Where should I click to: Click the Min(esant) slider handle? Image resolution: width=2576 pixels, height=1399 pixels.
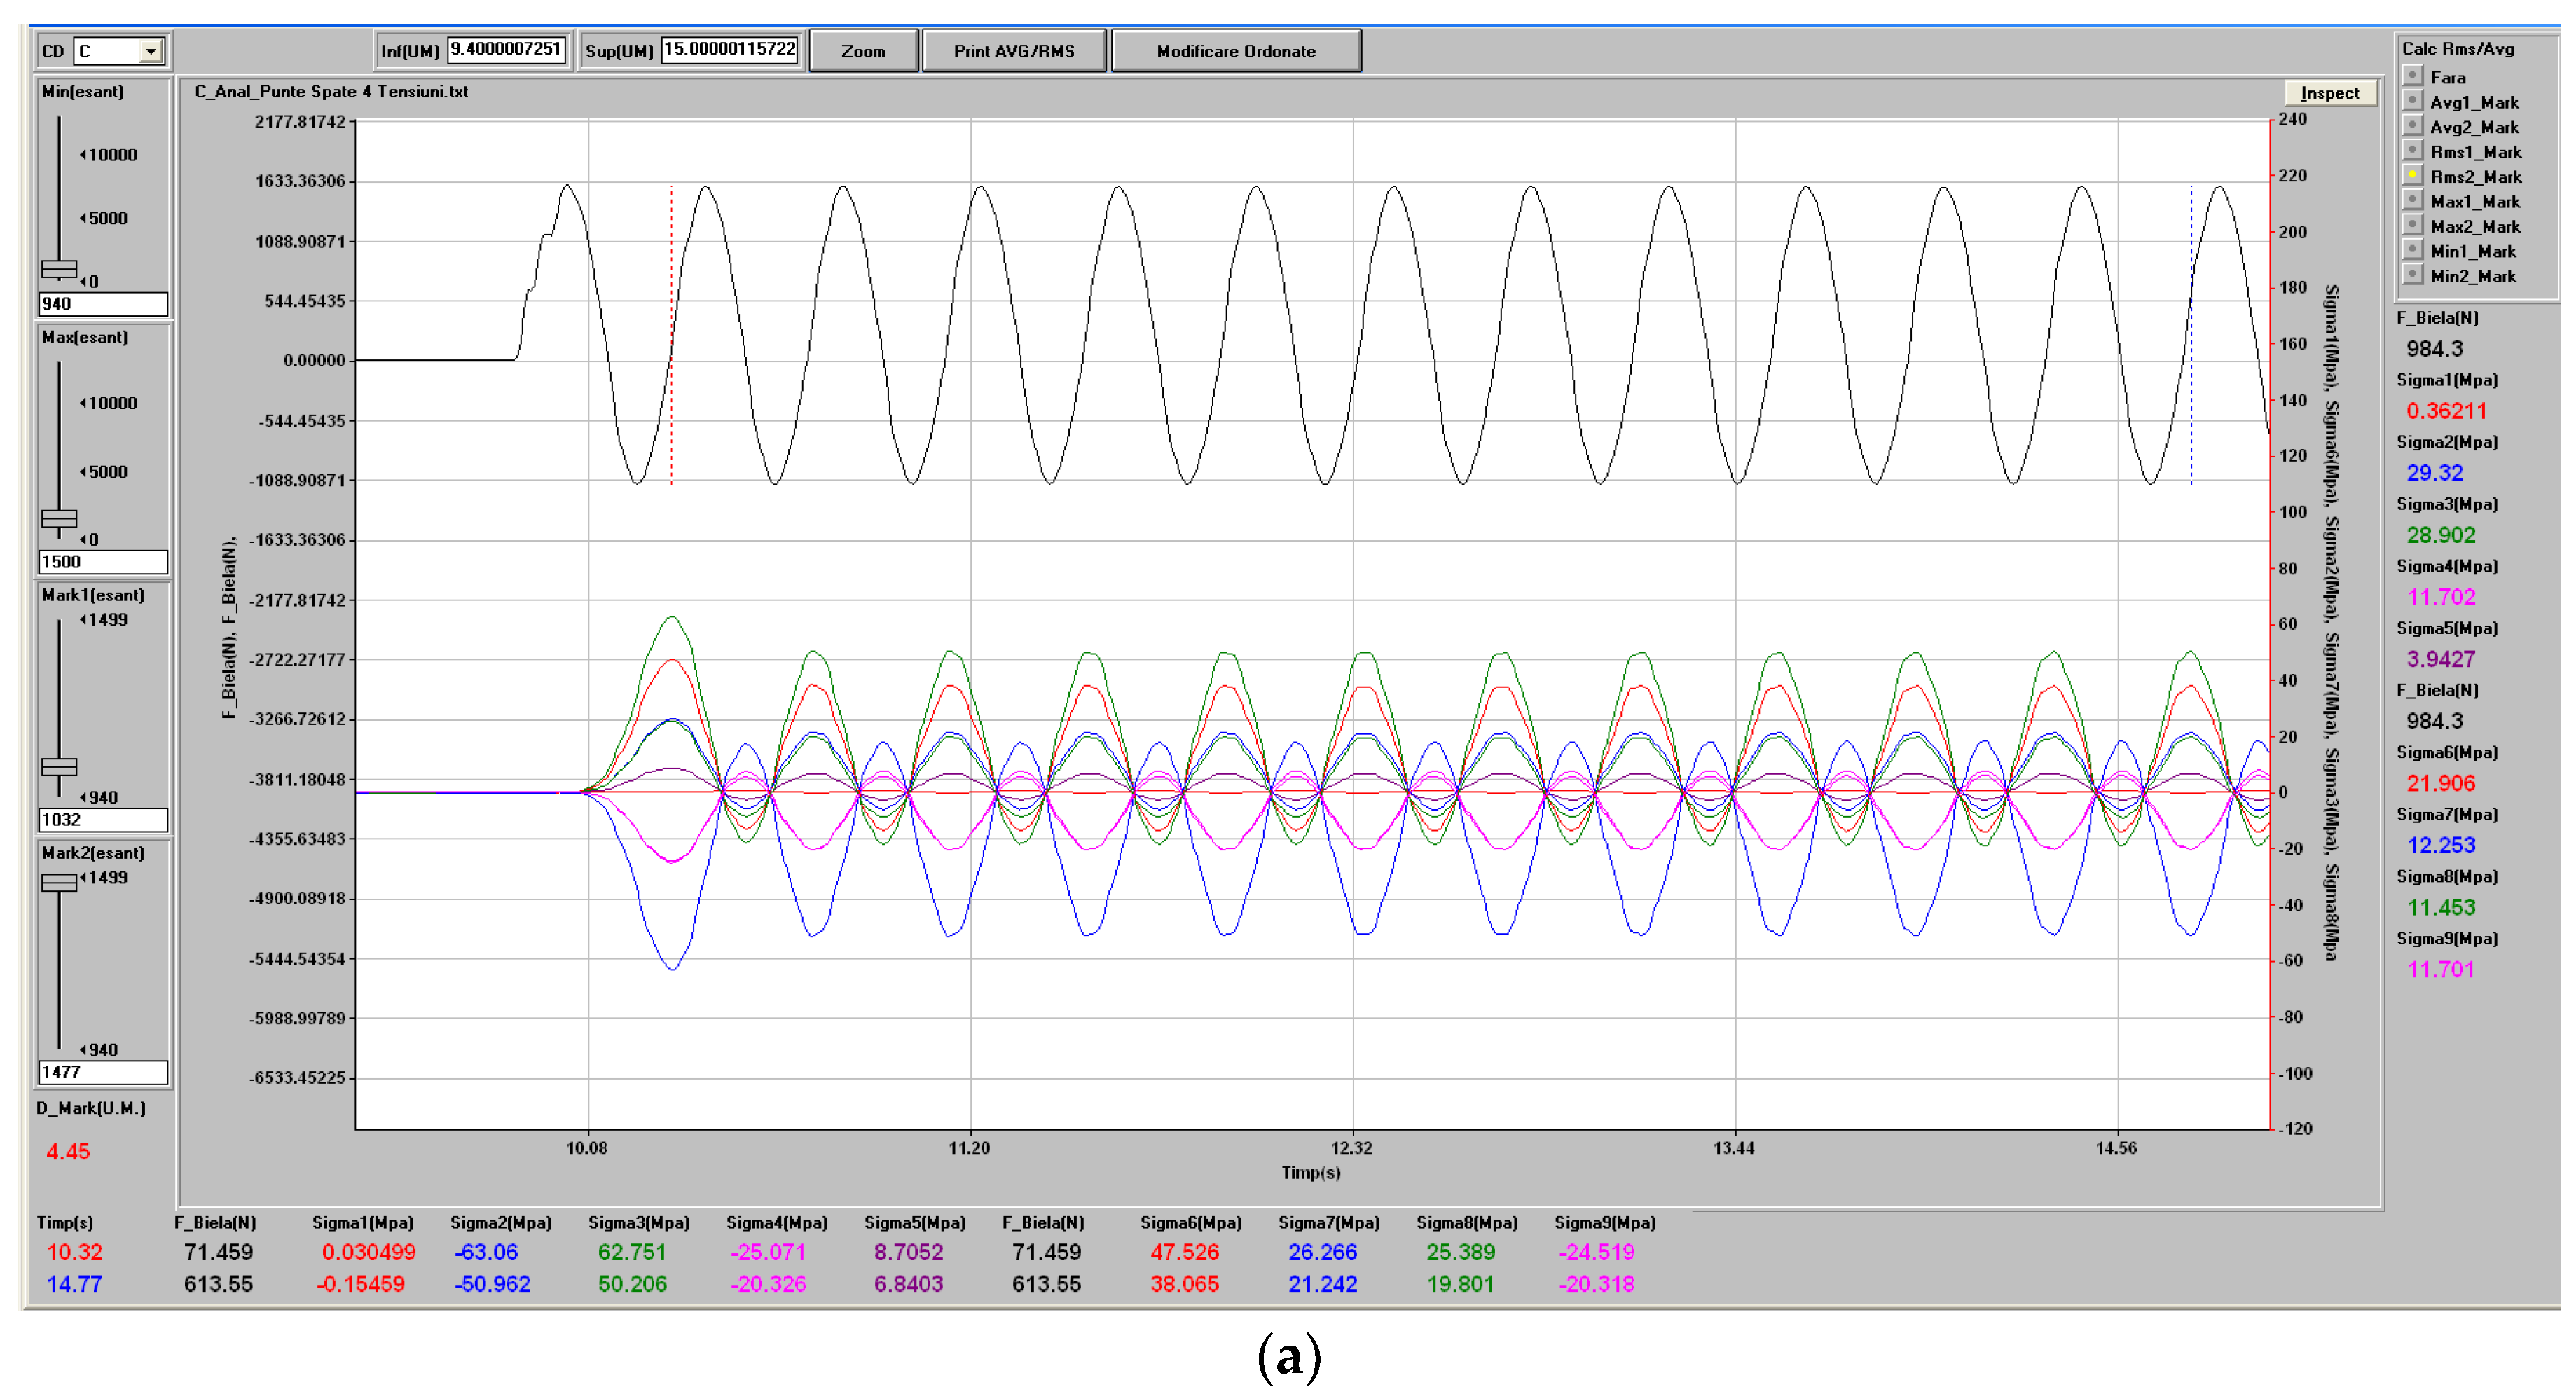59,269
